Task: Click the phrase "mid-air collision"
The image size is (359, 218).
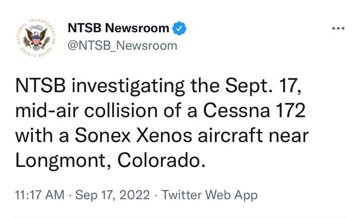Action: (x=87, y=111)
